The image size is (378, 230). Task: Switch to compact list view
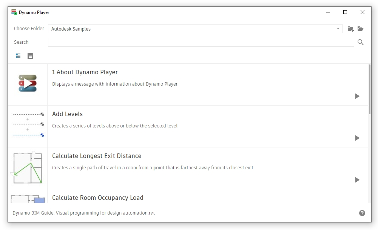[31, 56]
